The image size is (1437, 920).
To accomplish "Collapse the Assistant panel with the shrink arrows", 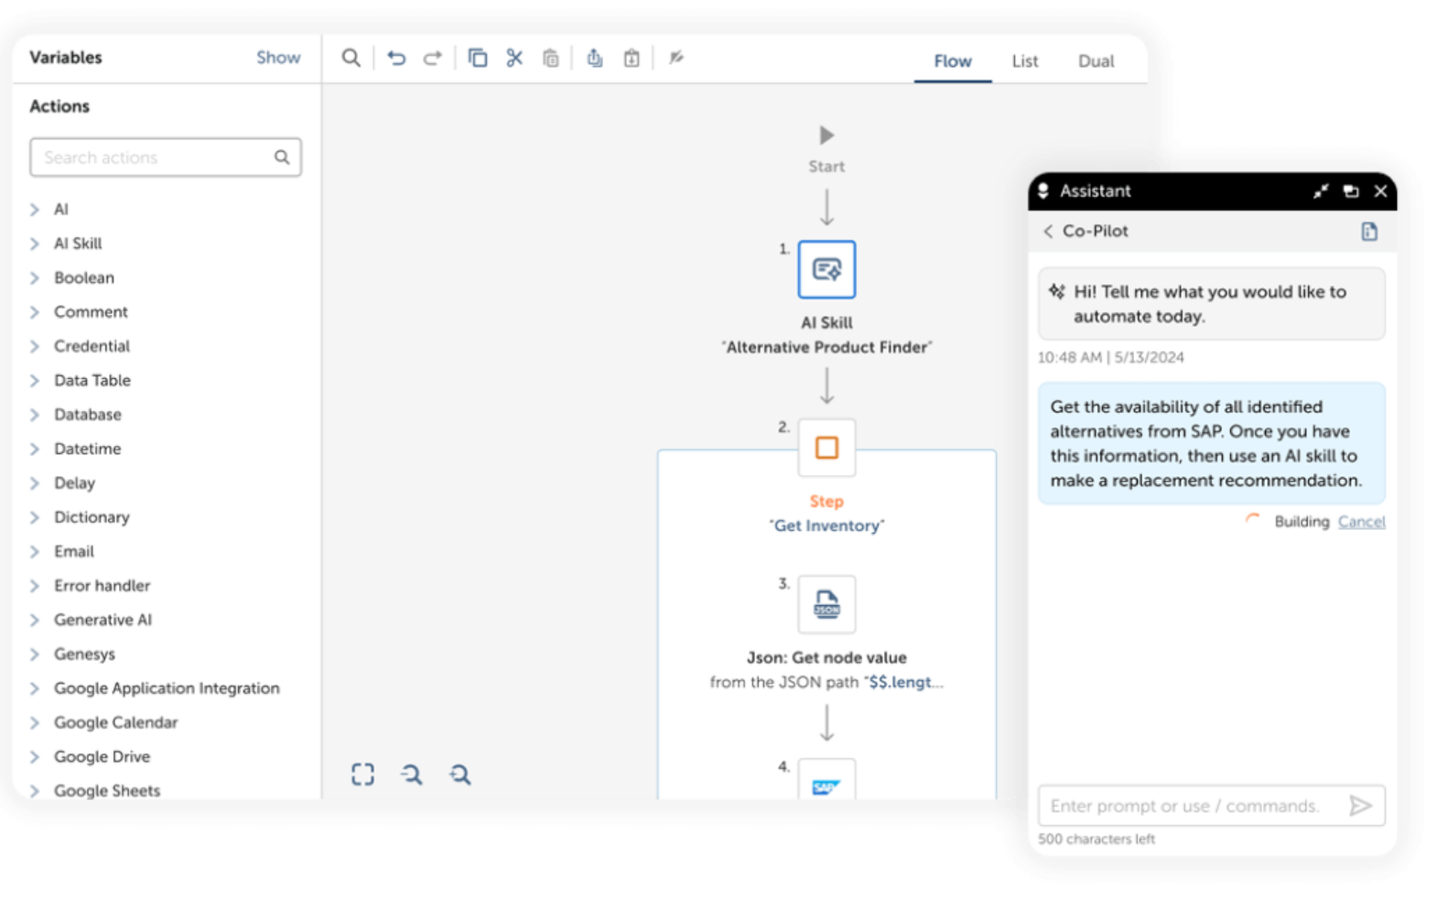I will click(1321, 191).
